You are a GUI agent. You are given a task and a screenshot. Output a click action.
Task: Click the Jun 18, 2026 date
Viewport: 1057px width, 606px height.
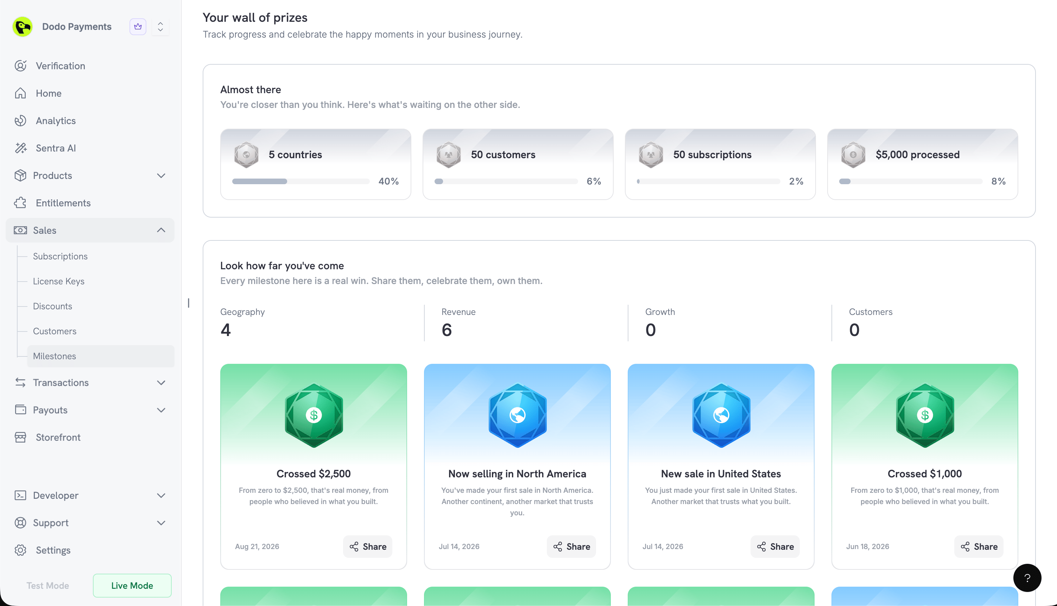867,547
